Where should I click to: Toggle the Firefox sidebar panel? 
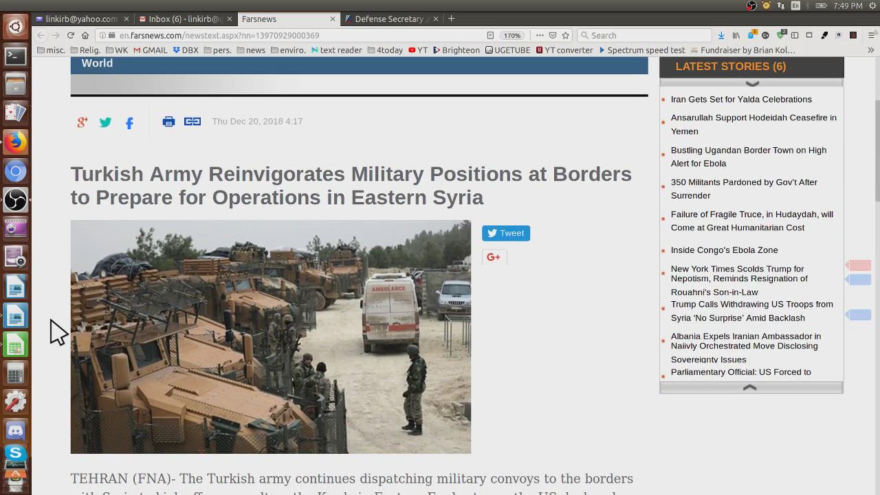tap(795, 35)
